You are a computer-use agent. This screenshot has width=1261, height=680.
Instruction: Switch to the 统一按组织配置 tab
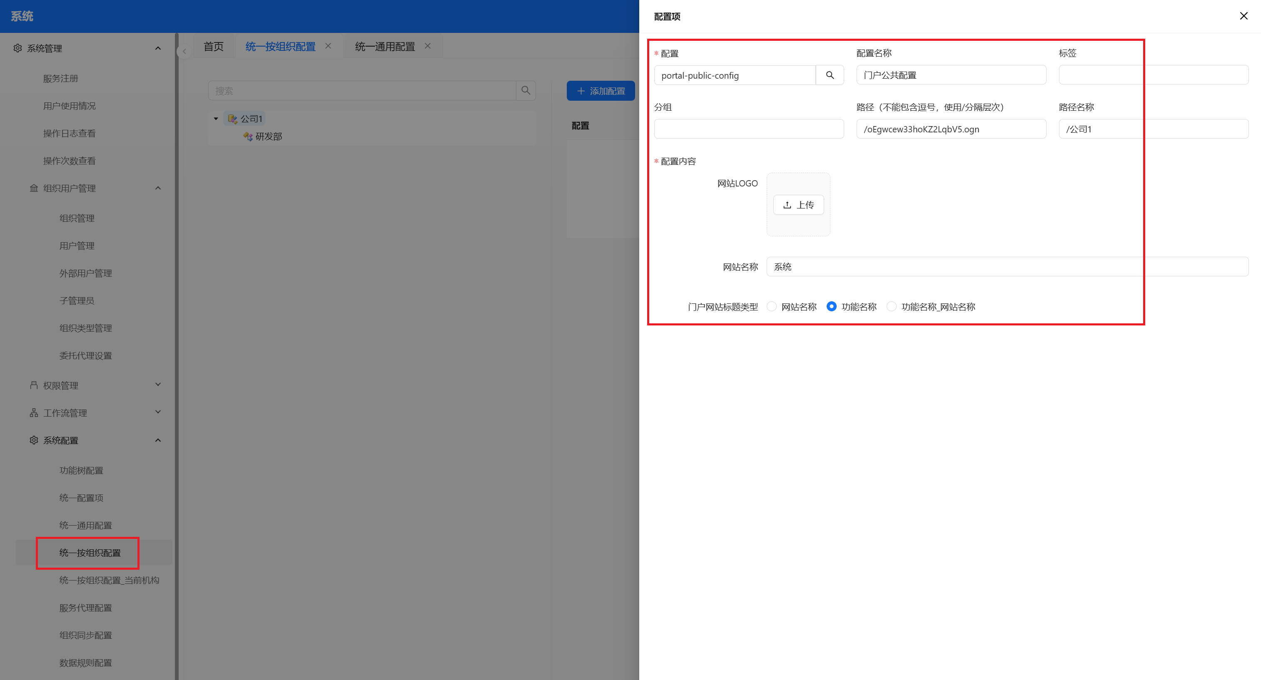pos(281,47)
